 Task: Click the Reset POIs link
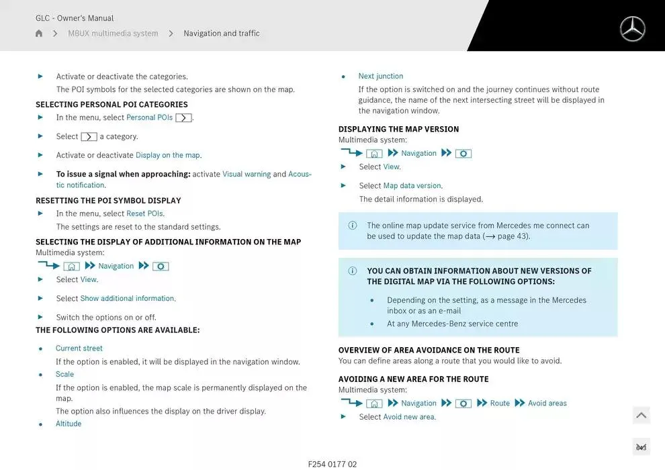pyautogui.click(x=144, y=214)
